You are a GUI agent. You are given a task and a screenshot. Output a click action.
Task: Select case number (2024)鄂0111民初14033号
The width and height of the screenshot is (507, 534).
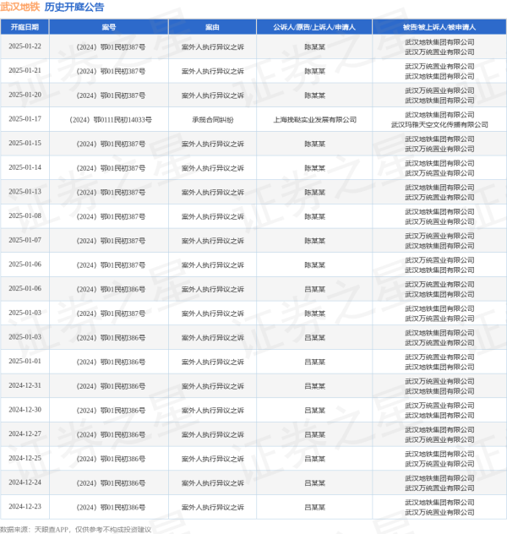[111, 119]
